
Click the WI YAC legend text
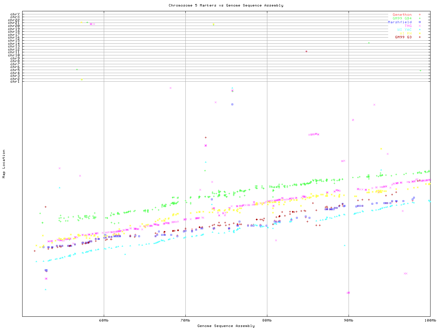pyautogui.click(x=404, y=30)
